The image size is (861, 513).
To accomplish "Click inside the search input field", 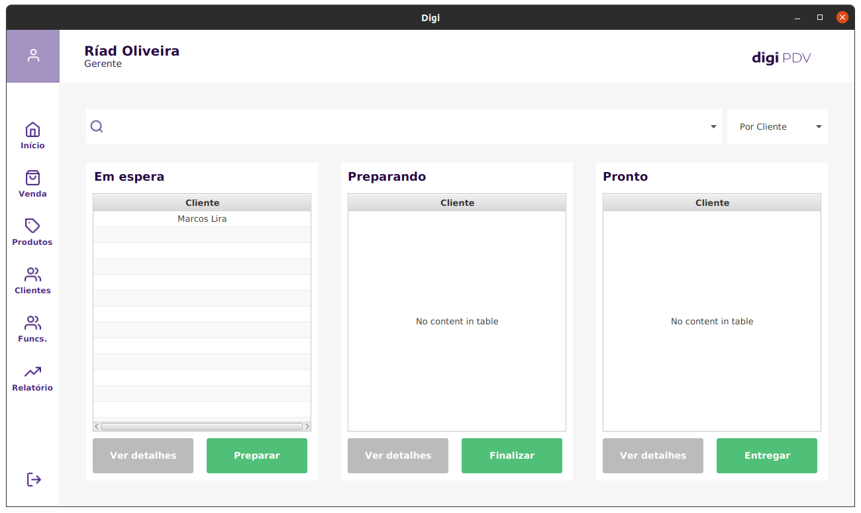I will click(404, 126).
